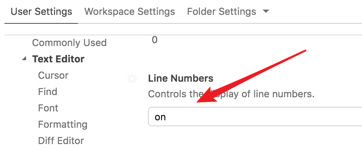Viewport: 362px width, 150px height.
Task: Open the Find settings section
Action: [48, 92]
